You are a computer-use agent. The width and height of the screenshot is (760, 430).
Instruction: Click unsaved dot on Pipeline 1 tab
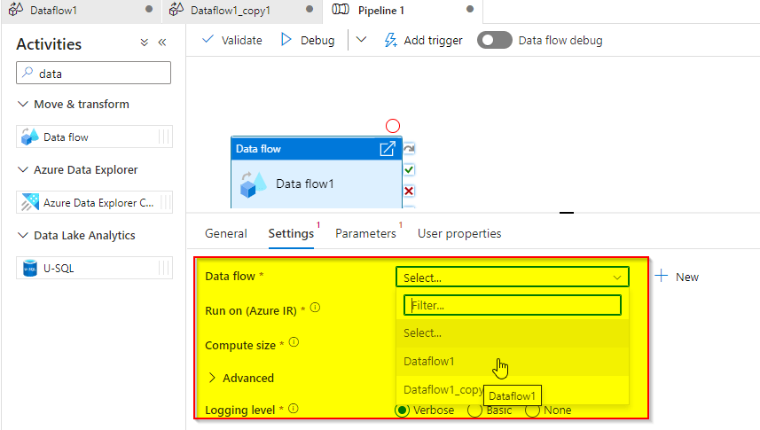470,9
